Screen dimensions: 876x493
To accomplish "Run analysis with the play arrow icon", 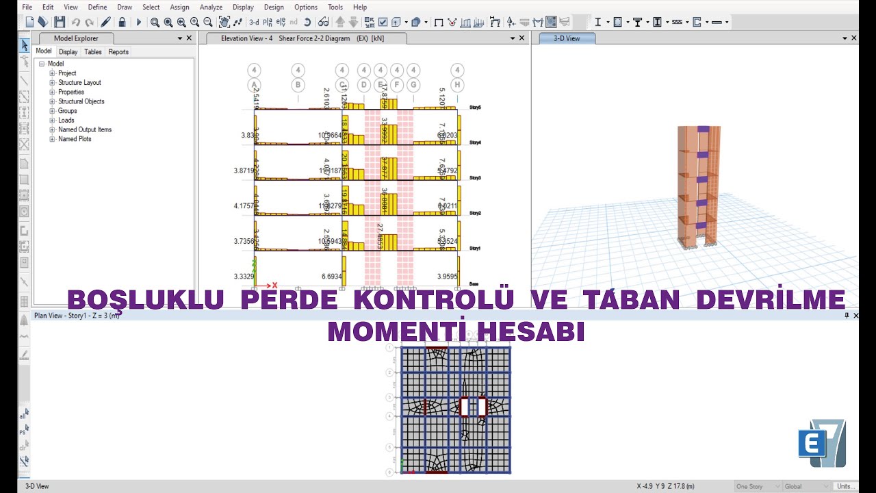I will [x=138, y=22].
